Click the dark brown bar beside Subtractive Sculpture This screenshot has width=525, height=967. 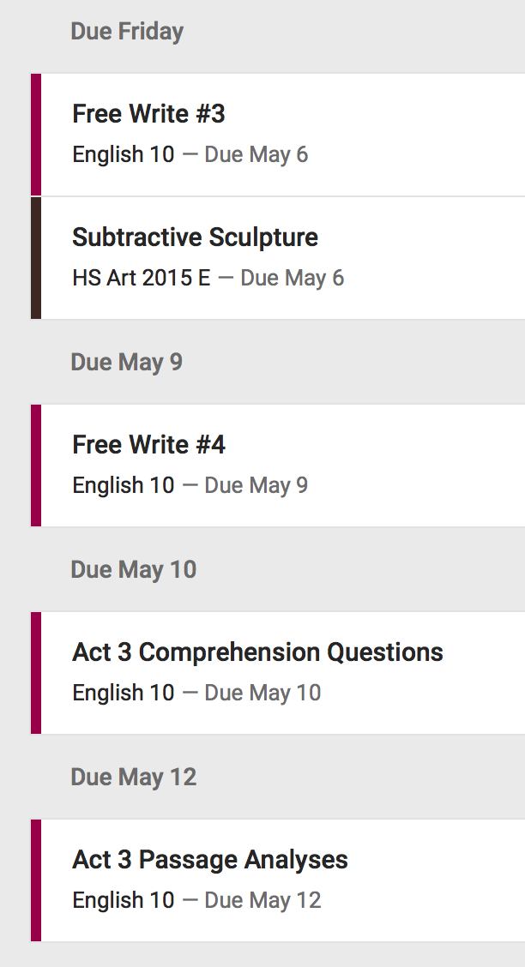pyautogui.click(x=36, y=258)
